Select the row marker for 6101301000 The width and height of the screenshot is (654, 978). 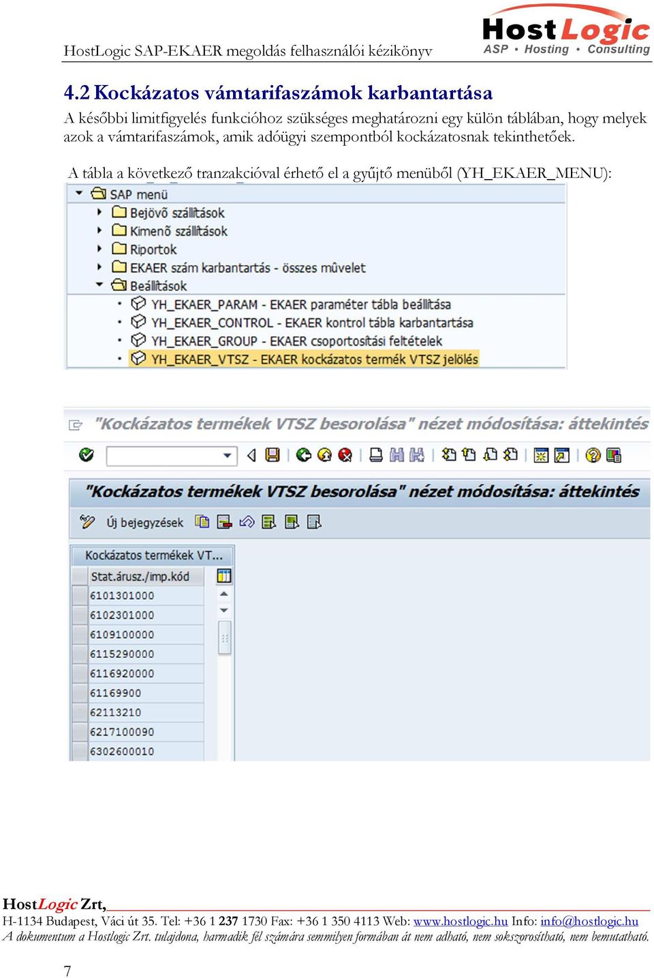click(x=80, y=595)
